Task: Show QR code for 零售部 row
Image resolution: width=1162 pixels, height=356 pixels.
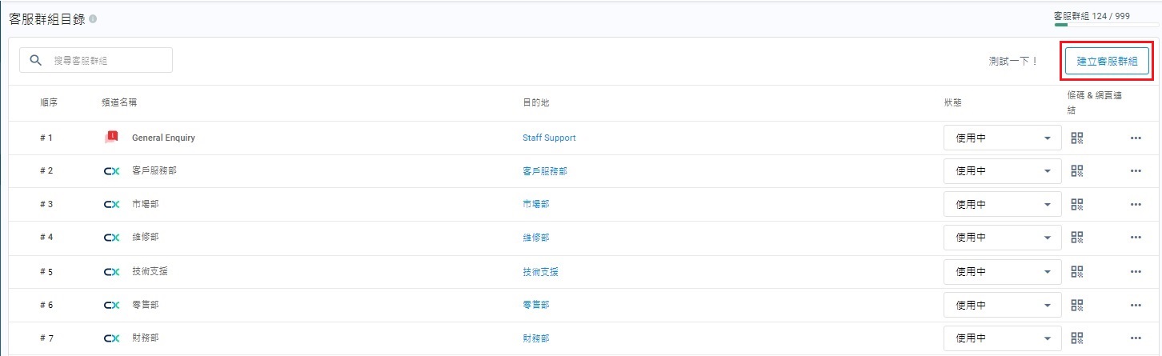Action: point(1076,305)
